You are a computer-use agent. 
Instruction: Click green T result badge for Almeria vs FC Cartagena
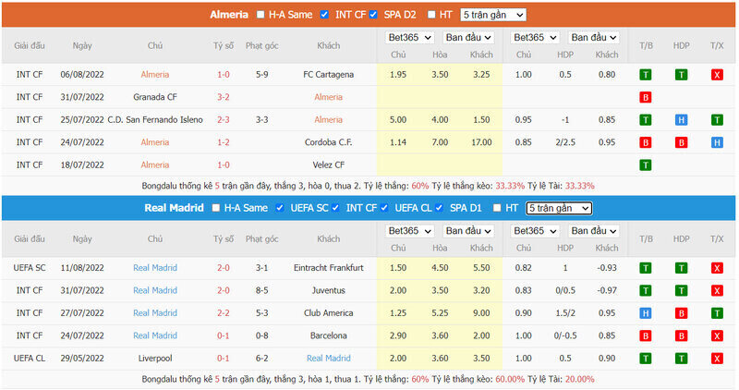(x=645, y=75)
